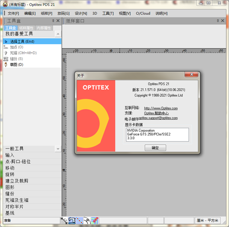229x227 pixels.
Task: Click the NVIDIA Corporation graphics card text box
Action: 157,134
